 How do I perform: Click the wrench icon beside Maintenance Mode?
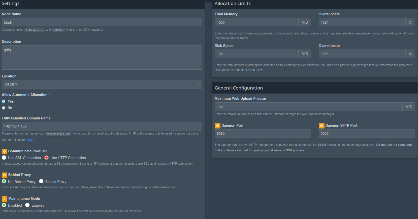coord(5,199)
